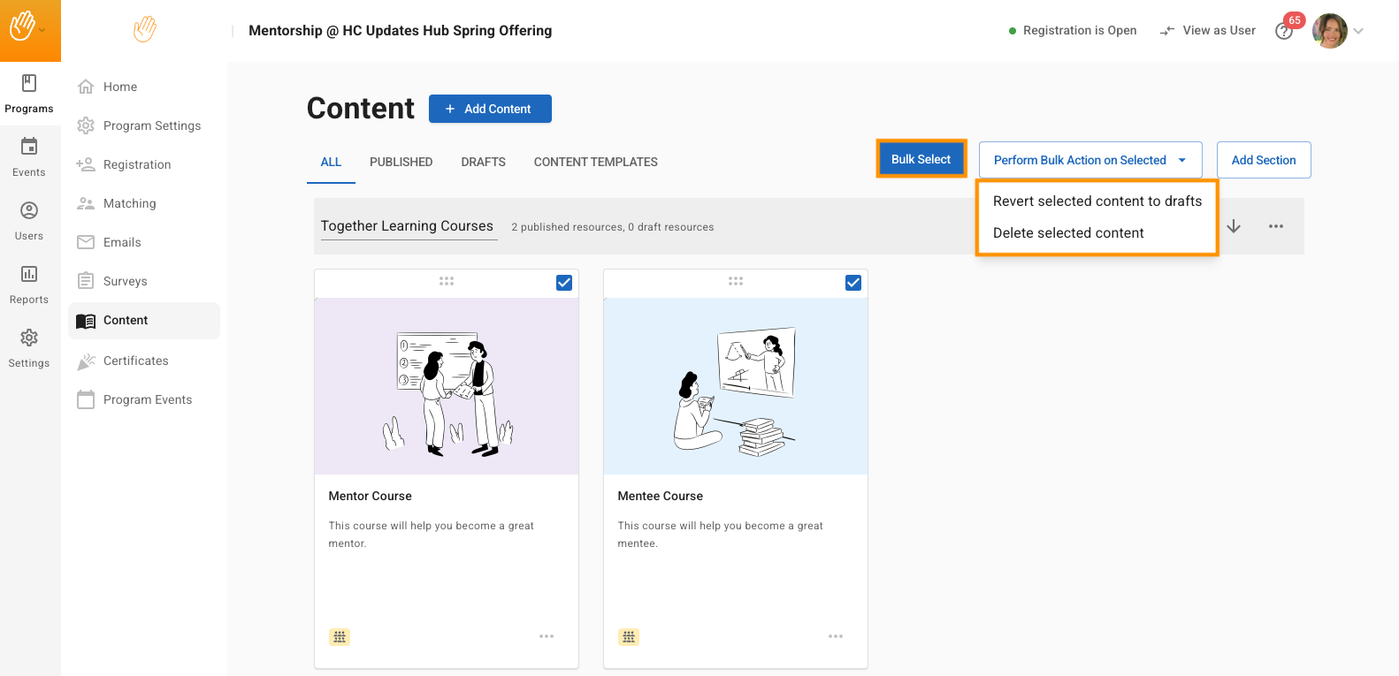Open the Mentee Course thumbnail image
The height and width of the screenshot is (676, 1399).
[735, 386]
